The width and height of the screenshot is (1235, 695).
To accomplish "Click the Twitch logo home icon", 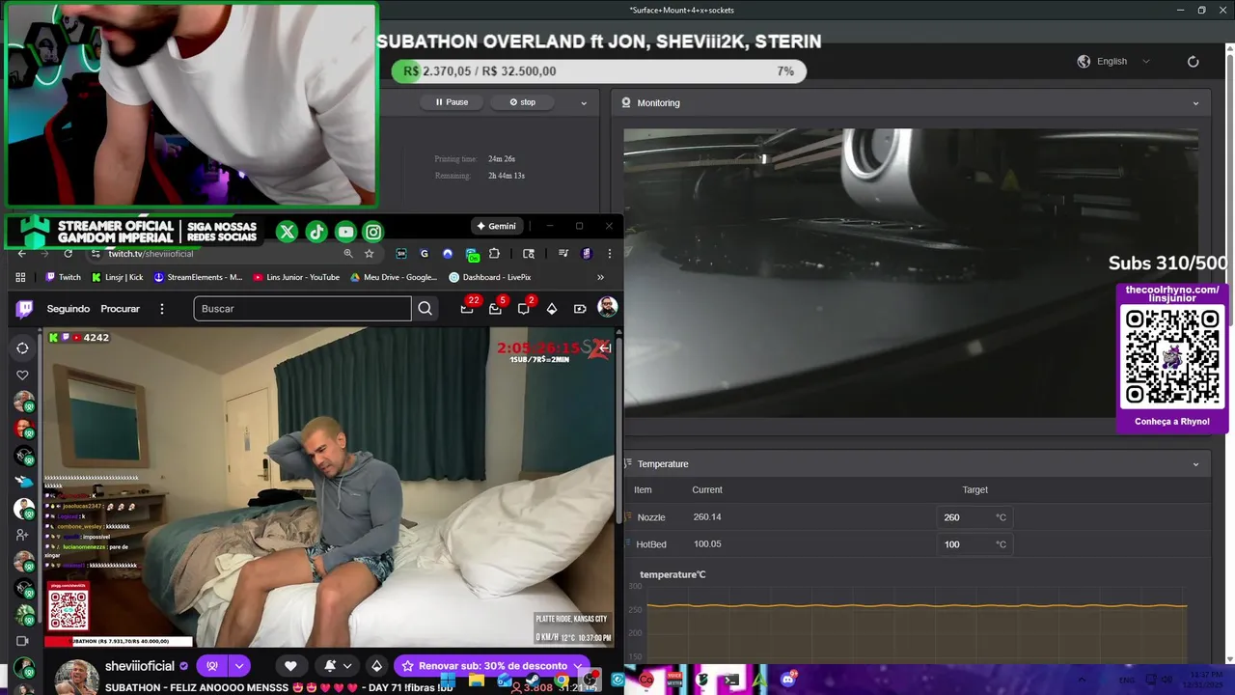I will click(x=25, y=309).
